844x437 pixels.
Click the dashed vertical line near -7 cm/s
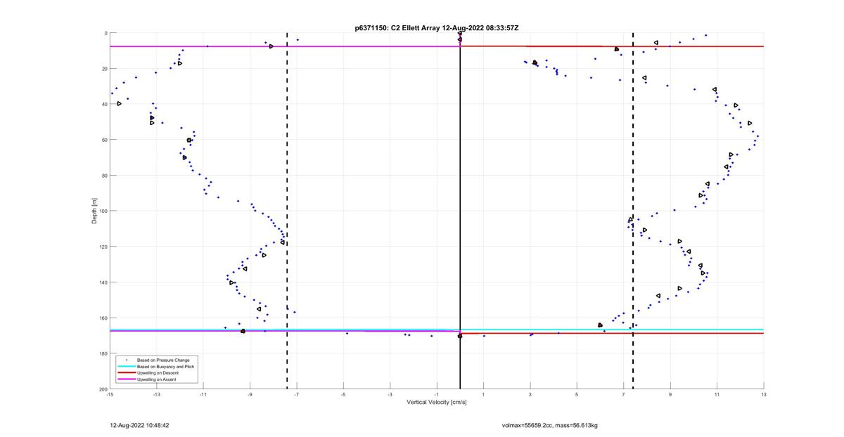(x=287, y=211)
